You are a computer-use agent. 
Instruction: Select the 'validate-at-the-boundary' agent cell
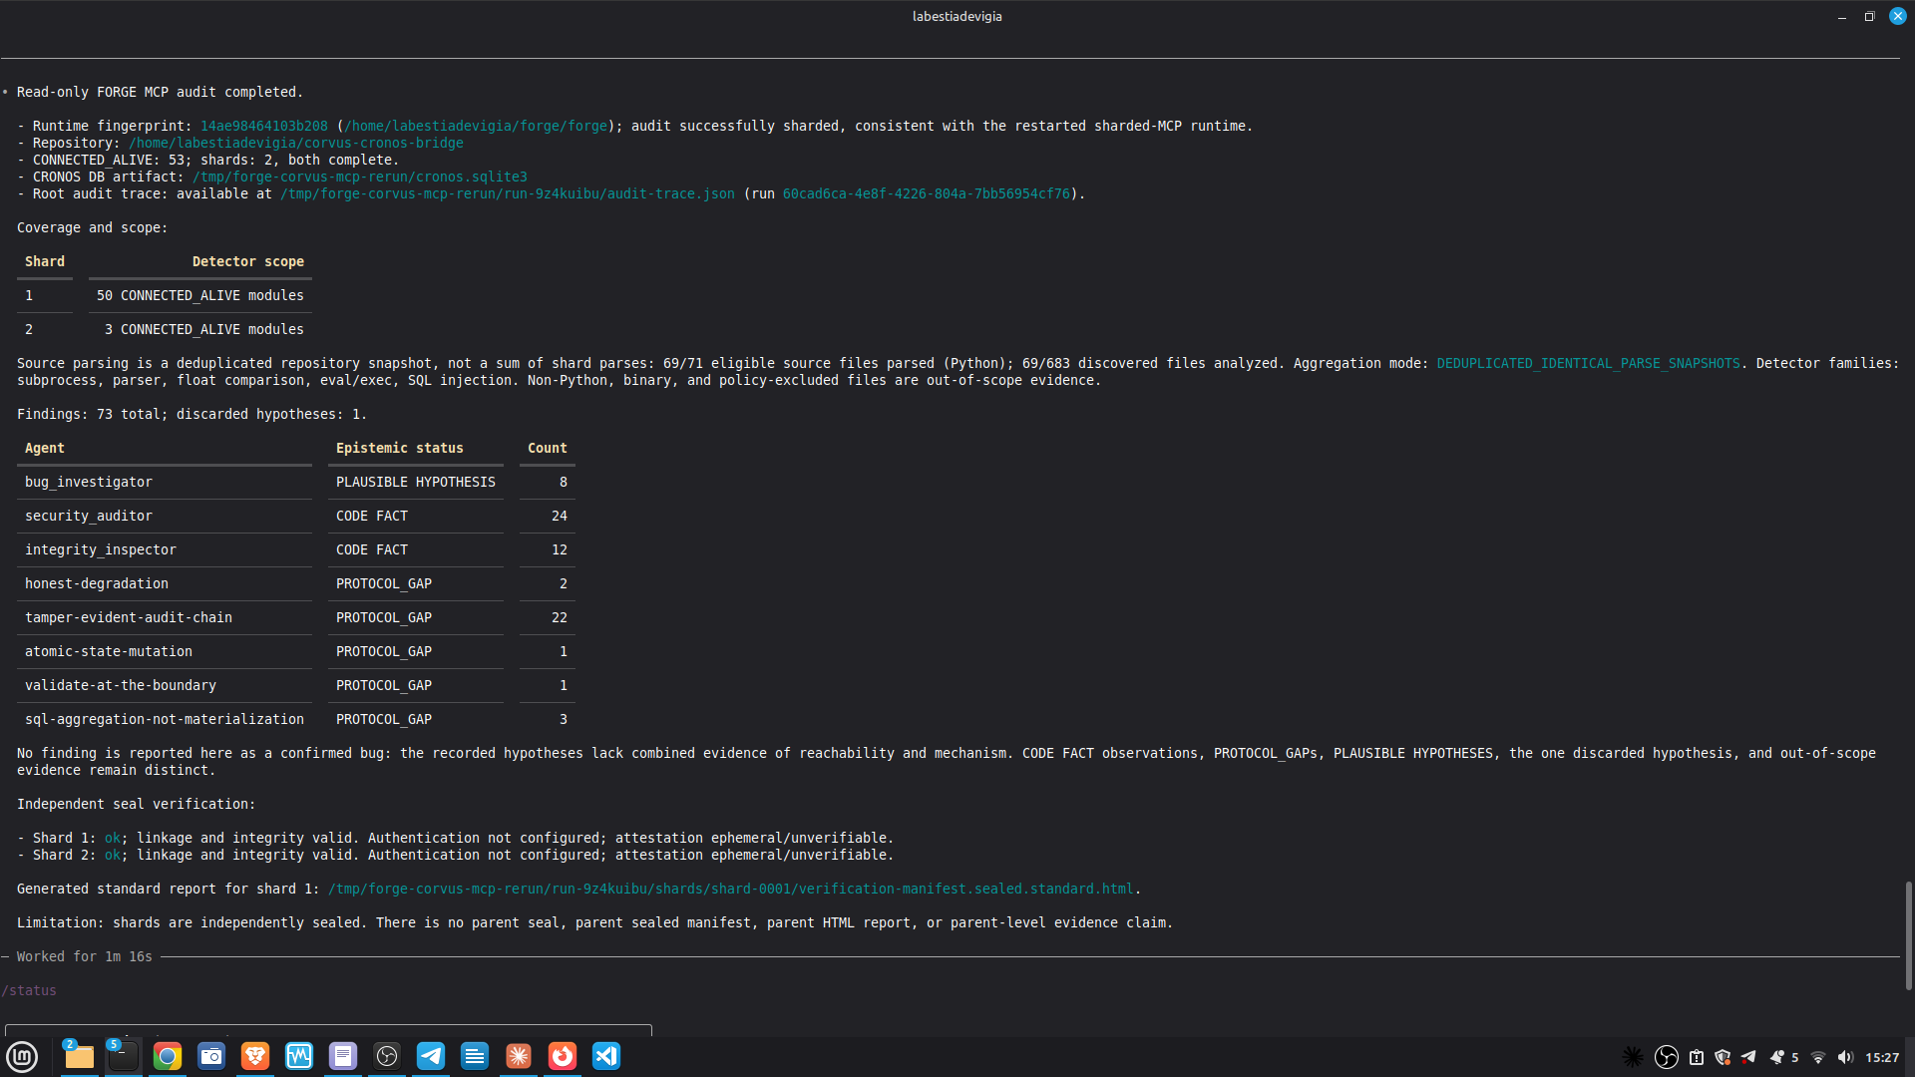click(x=121, y=685)
